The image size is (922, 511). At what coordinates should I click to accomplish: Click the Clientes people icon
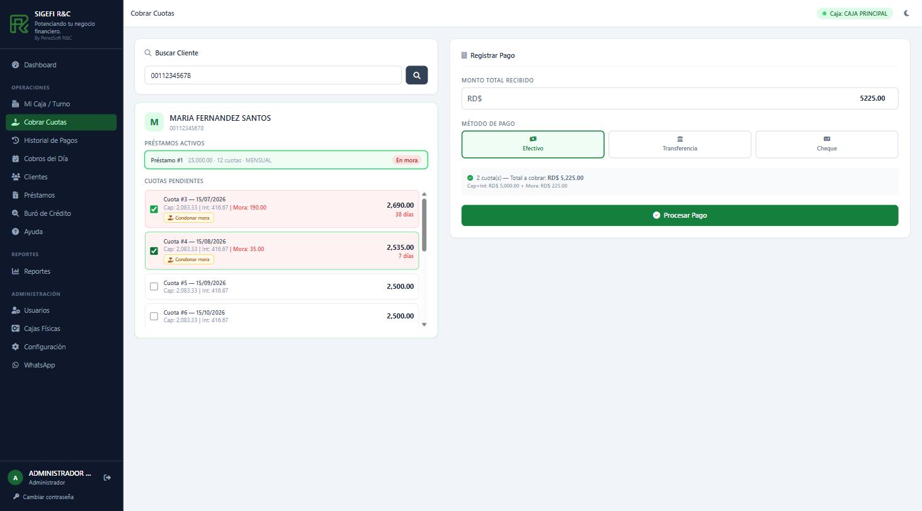(x=16, y=177)
